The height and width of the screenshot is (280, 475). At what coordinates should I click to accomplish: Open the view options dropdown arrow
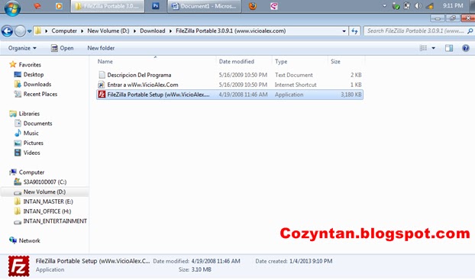(434, 48)
